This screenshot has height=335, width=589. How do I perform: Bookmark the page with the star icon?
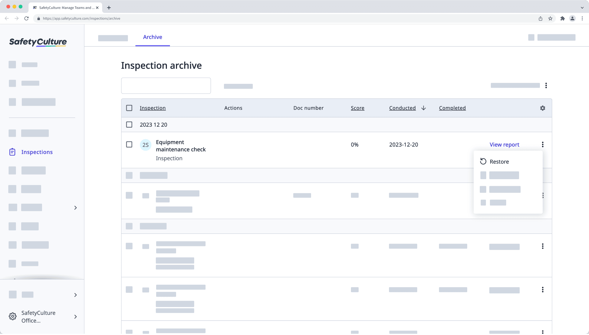[550, 18]
